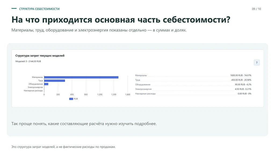Click the '1,200' x-axis tick label
Viewport: 275px width, 155px height.
pyautogui.click(x=100, y=94)
